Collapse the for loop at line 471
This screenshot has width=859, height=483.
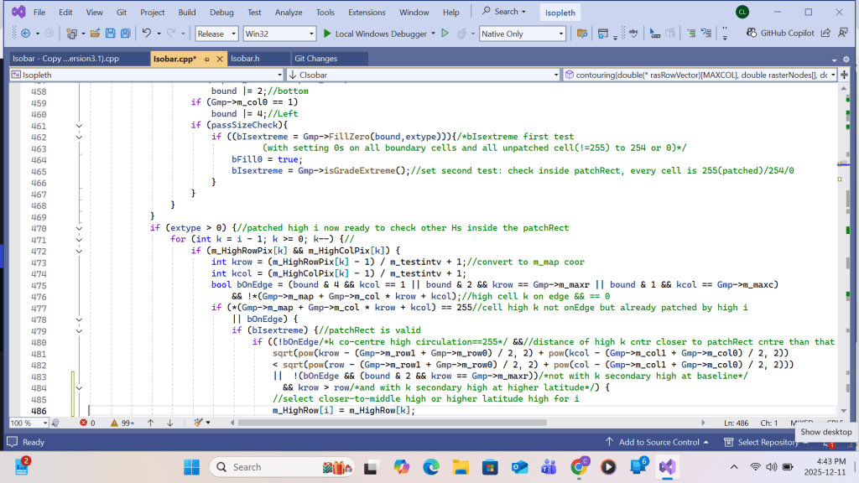click(x=80, y=240)
